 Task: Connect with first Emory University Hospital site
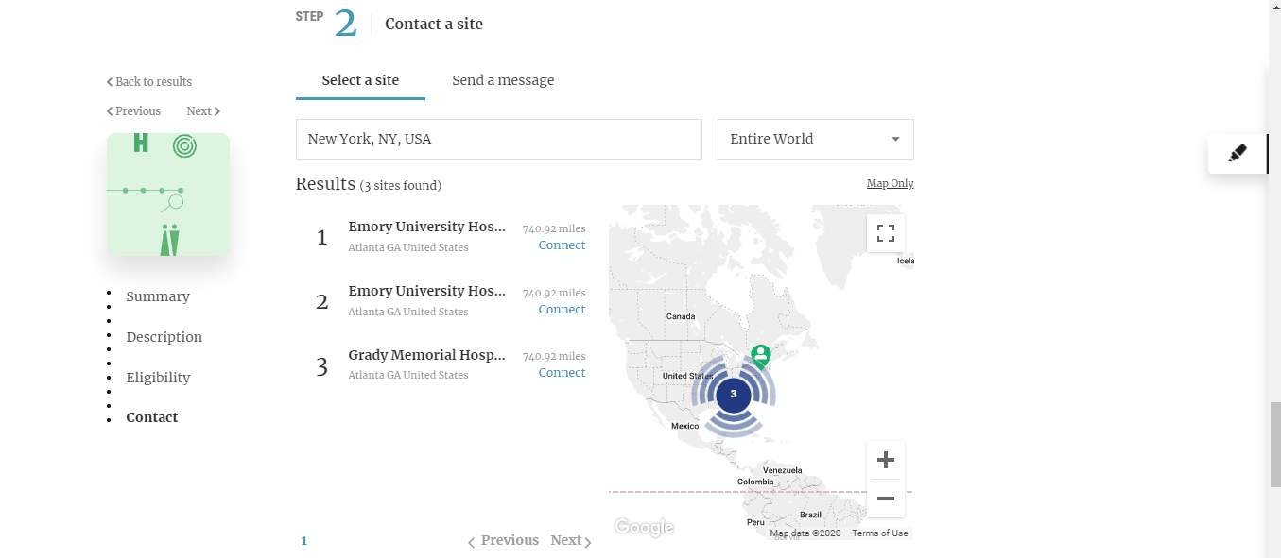pyautogui.click(x=562, y=245)
